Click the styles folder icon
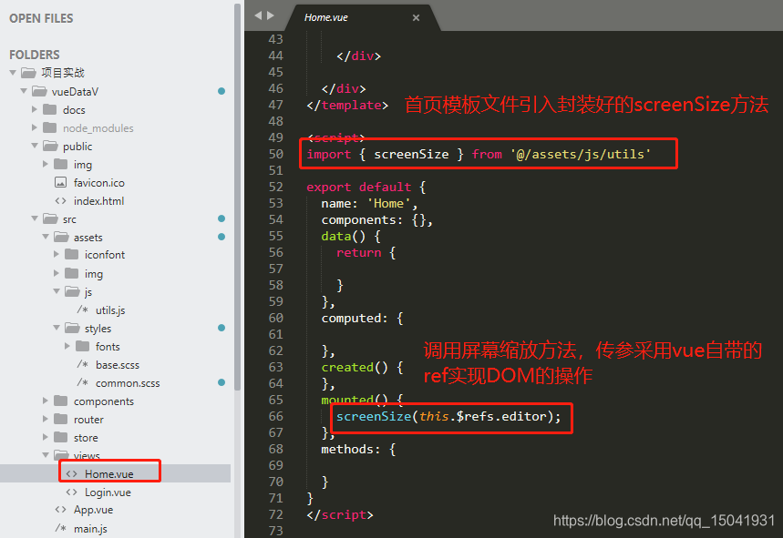Screen dimensions: 783x538 pyautogui.click(x=72, y=328)
